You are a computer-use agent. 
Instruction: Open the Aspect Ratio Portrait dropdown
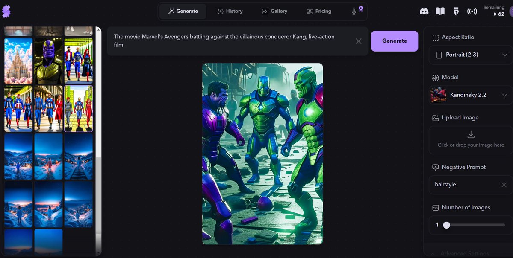(x=470, y=55)
